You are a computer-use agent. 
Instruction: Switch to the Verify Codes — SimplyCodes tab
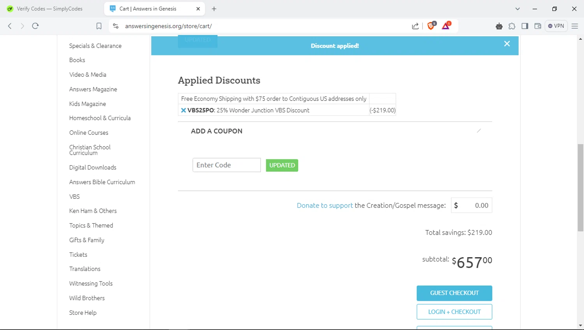50,9
